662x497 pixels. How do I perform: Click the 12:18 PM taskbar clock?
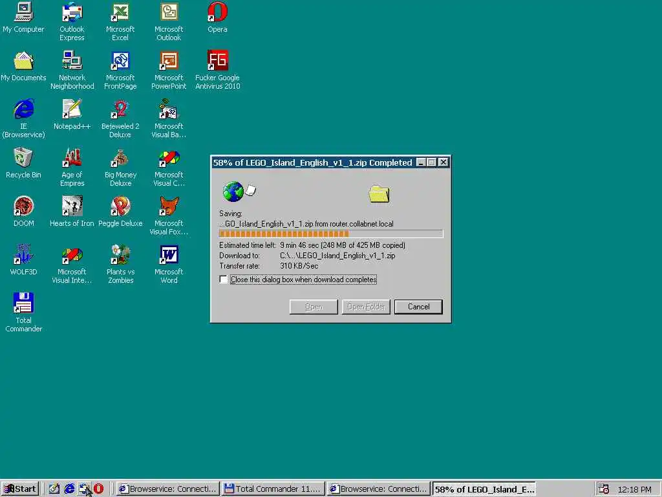634,489
